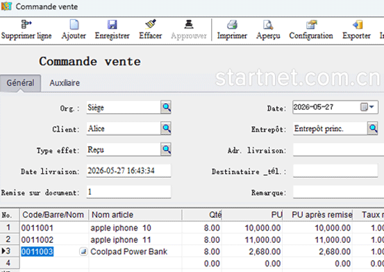Click the PU après remise column header

coord(317,215)
